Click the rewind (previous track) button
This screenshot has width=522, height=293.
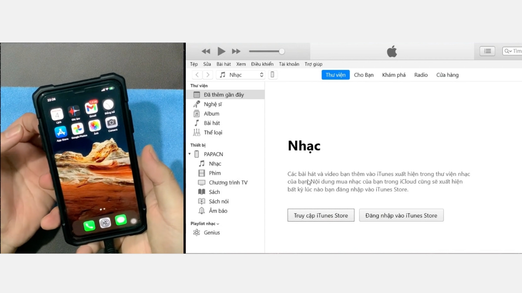(206, 51)
